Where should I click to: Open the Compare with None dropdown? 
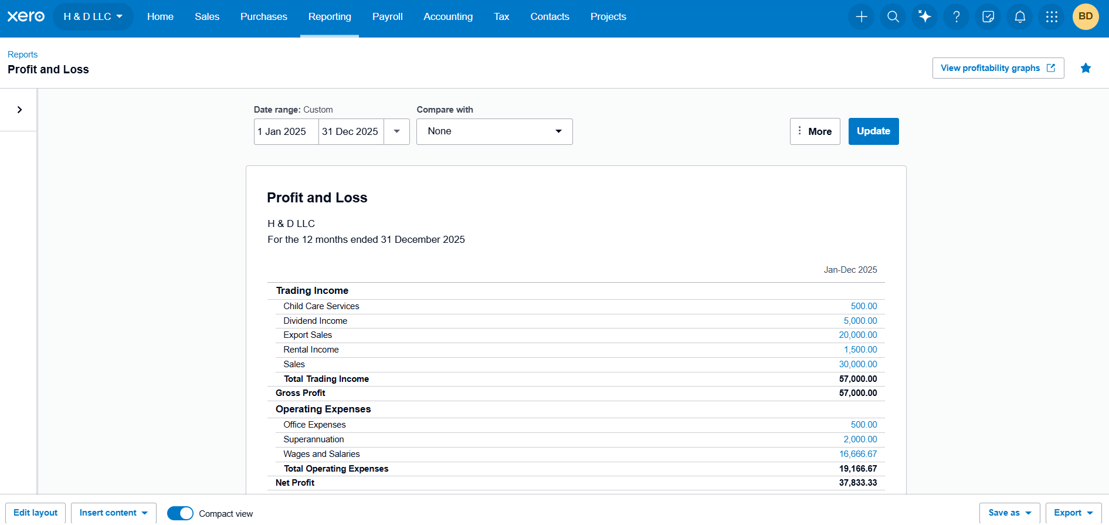point(494,131)
